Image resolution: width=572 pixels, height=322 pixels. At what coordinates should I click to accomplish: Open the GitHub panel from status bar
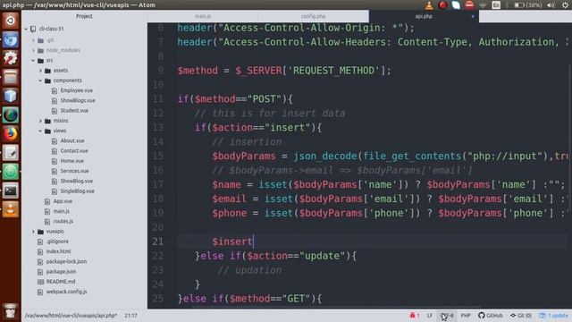491,316
